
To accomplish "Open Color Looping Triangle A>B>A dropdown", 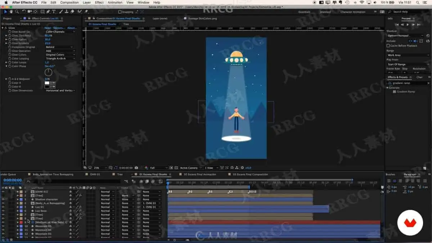I will coord(60,59).
